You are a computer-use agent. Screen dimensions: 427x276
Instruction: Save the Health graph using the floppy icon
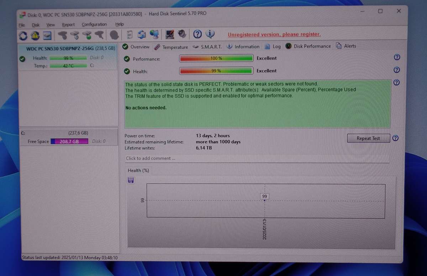(x=131, y=180)
